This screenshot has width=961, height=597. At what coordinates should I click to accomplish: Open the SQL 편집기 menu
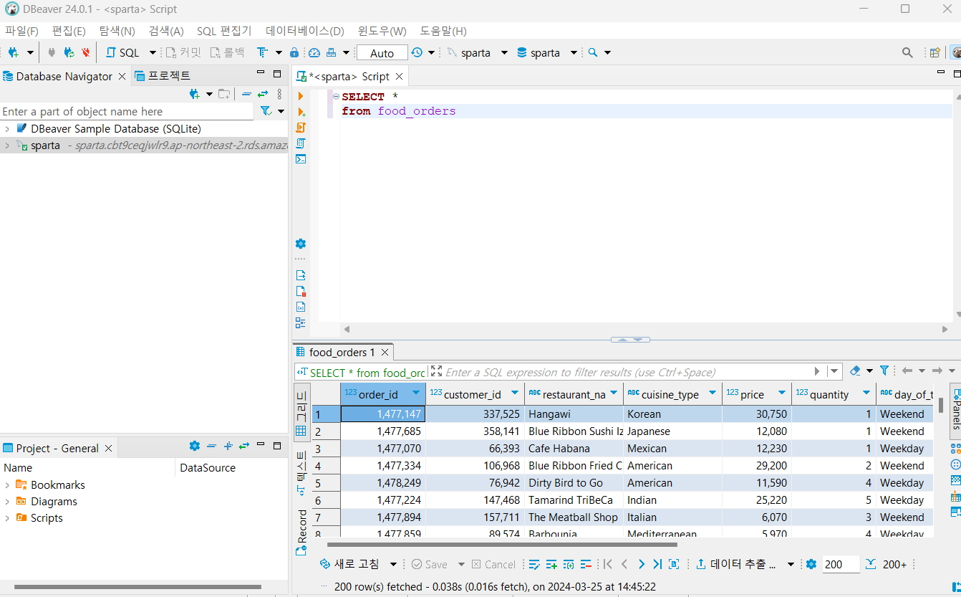coord(224,31)
